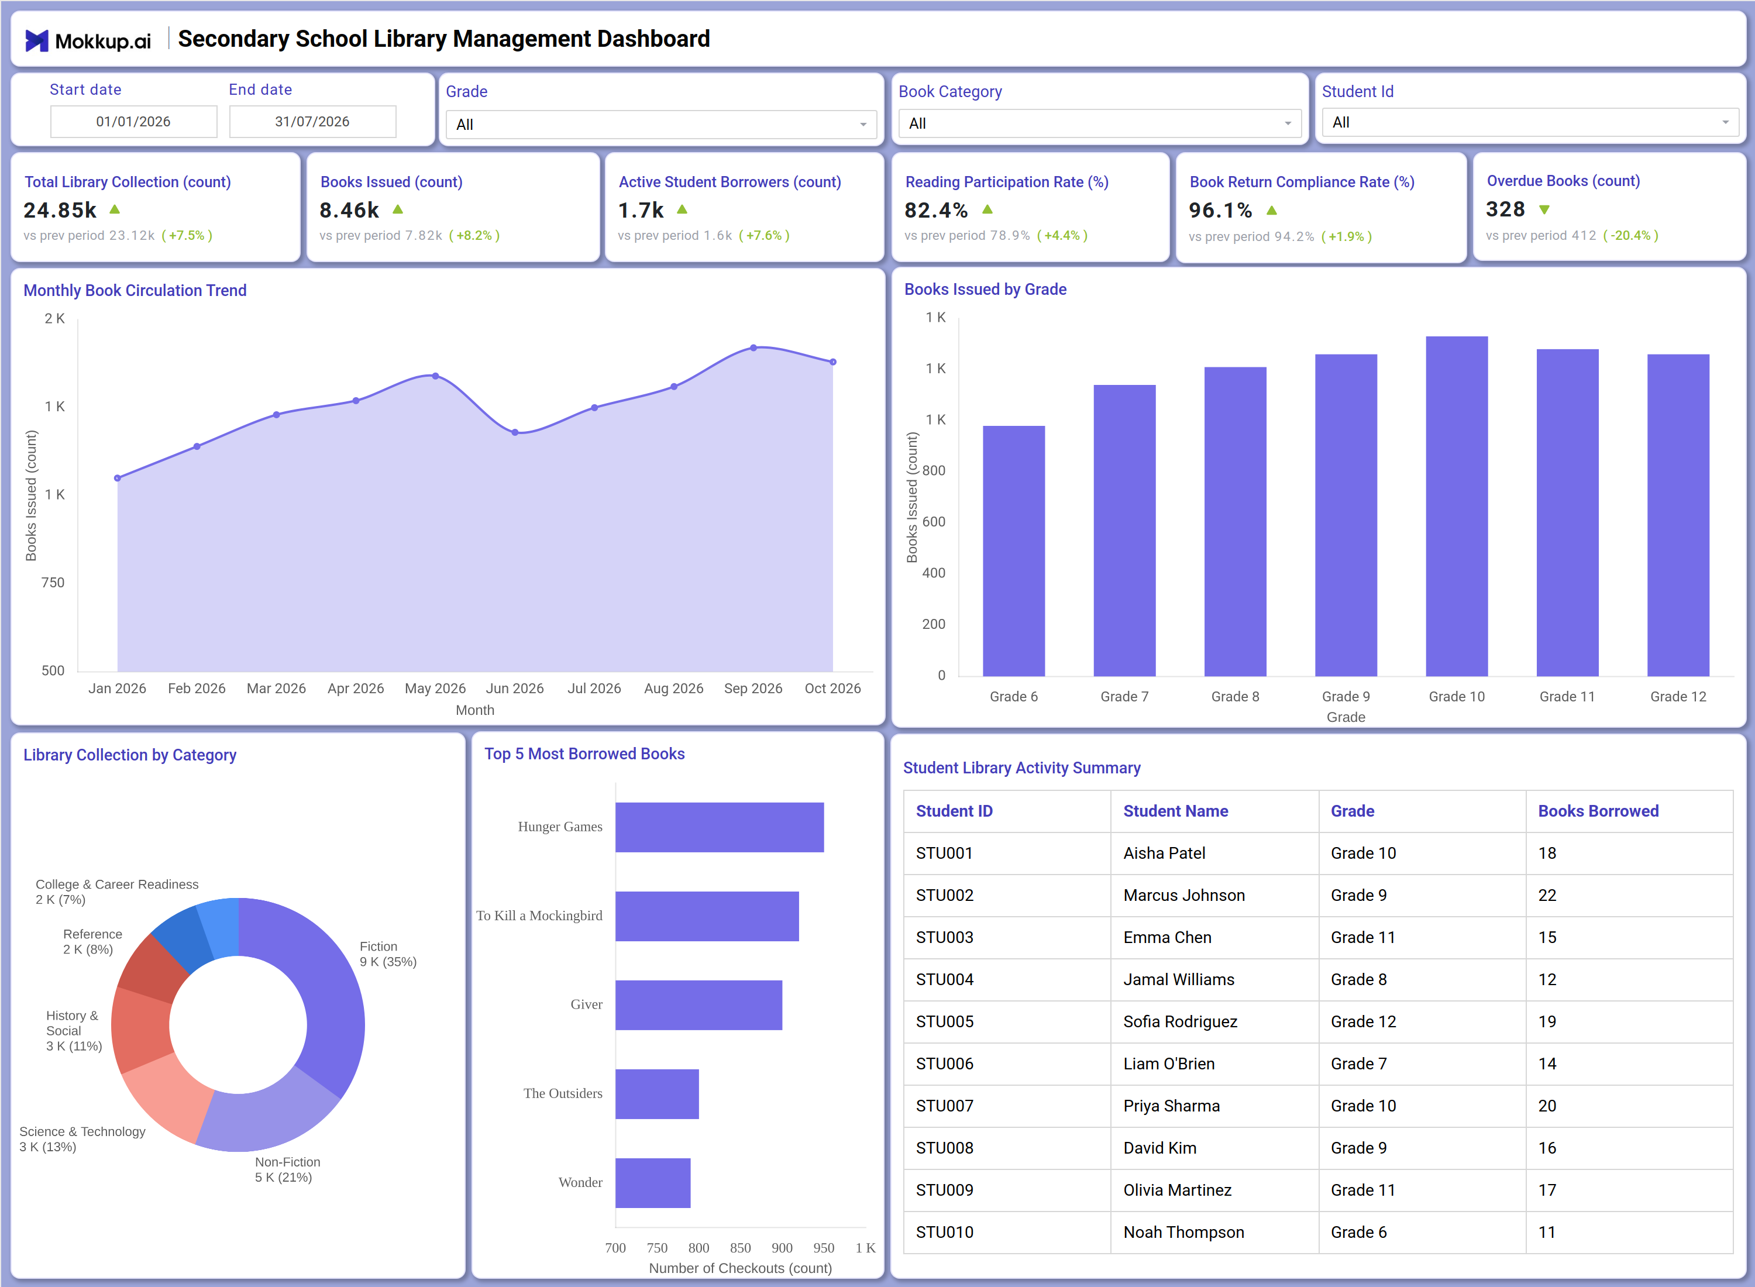Click the Grade 8 bar
Image resolution: width=1755 pixels, height=1287 pixels.
coord(1235,521)
